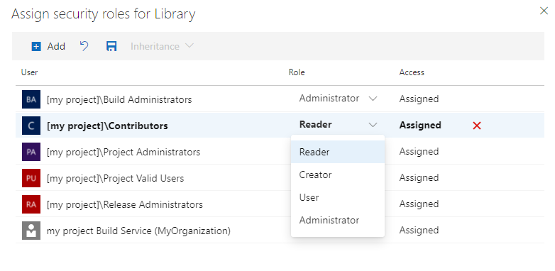Click the User column header
This screenshot has height=271, width=555.
[29, 72]
